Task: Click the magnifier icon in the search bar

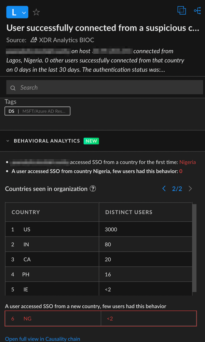Action: point(13,88)
